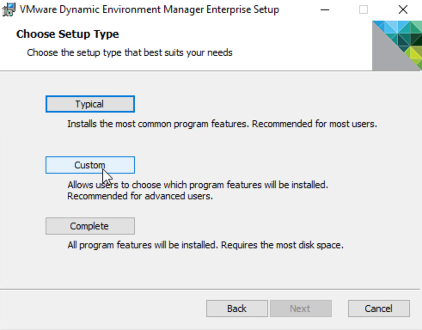Click the disabled maximize box in the title bar
The height and width of the screenshot is (330, 422).
[364, 9]
